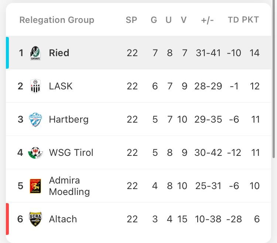Click the +/- goals column header
The image size is (277, 243).
click(208, 20)
